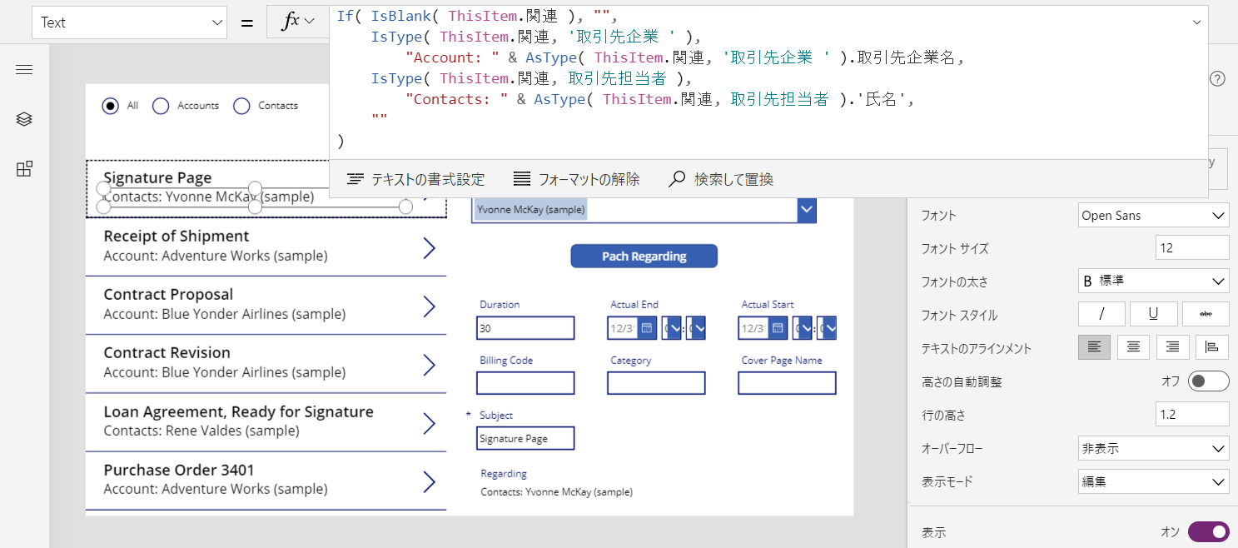The height and width of the screenshot is (548, 1238).
Task: Select right text alignment
Action: coord(1172,347)
